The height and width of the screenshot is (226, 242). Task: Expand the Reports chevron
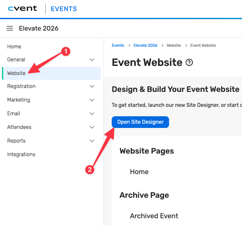click(92, 141)
